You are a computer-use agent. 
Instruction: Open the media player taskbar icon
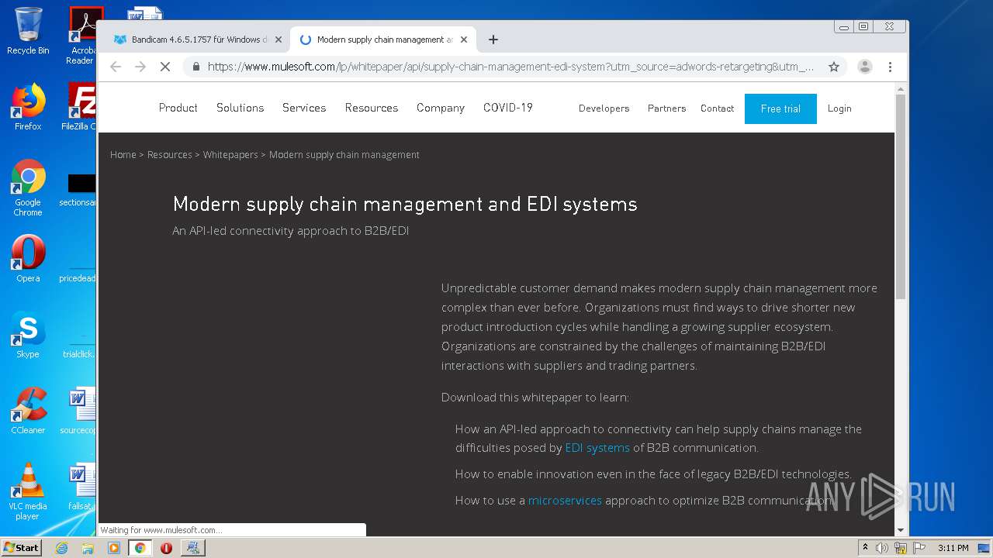click(x=114, y=548)
